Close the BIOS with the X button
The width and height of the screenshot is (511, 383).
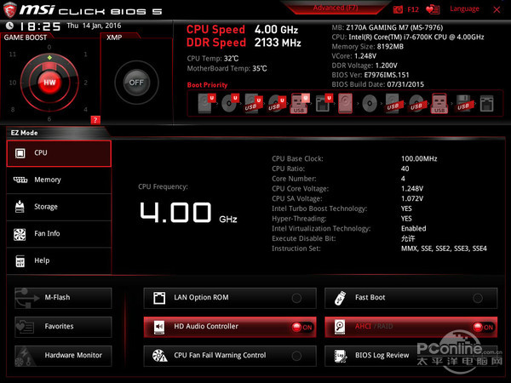497,9
